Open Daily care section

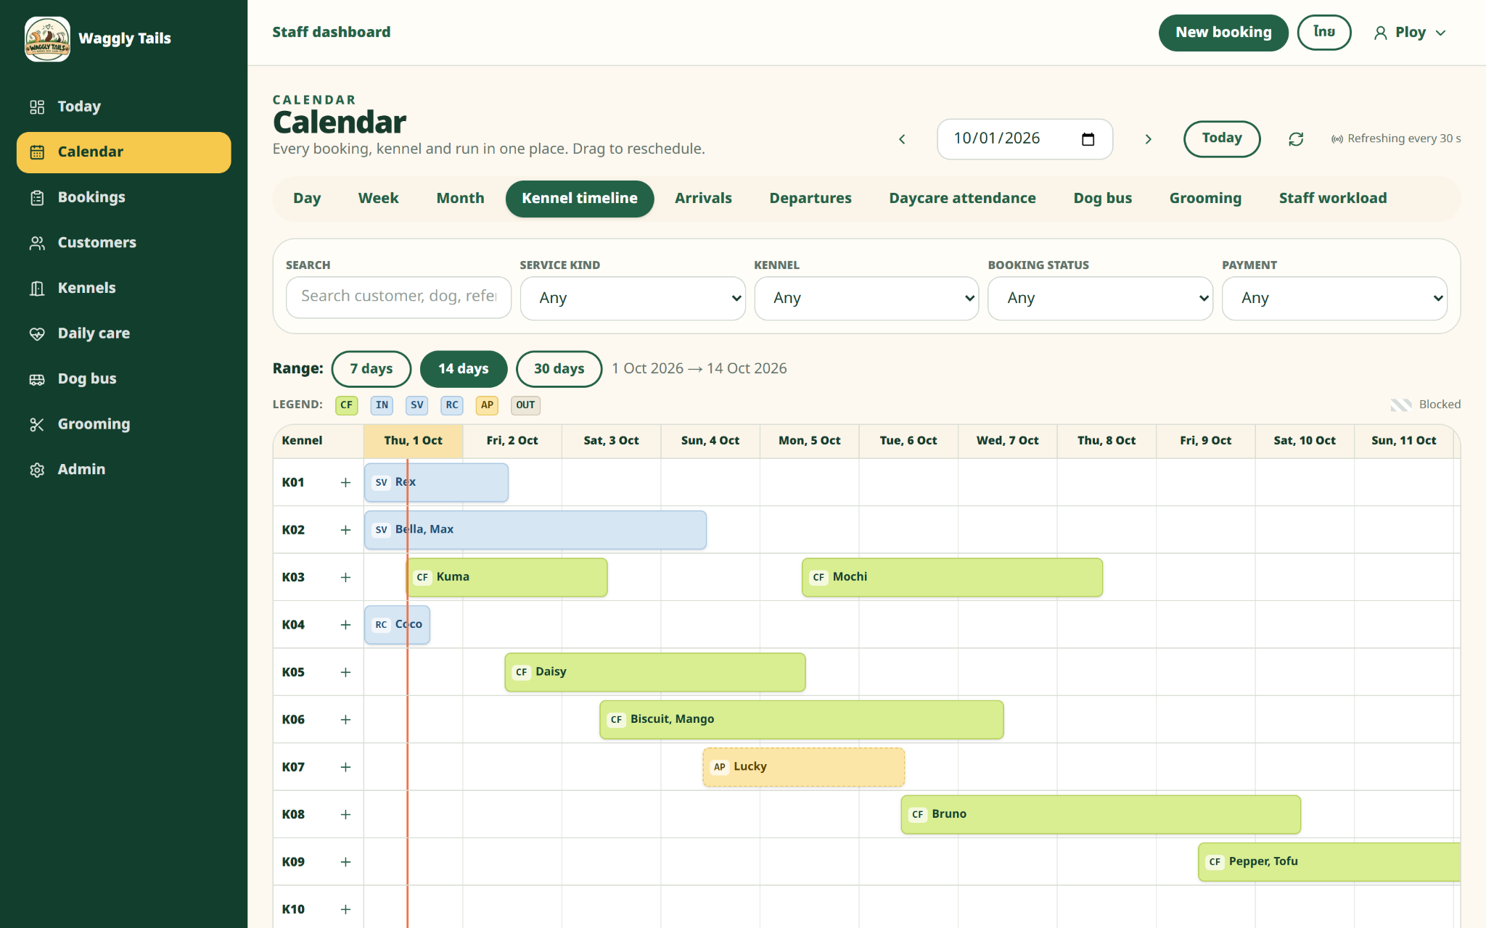(123, 333)
